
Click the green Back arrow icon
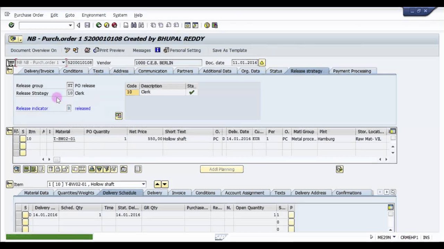99,25
